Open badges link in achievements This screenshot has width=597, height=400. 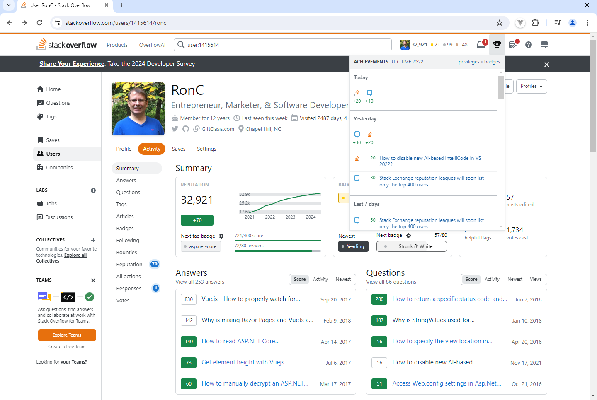(x=492, y=62)
